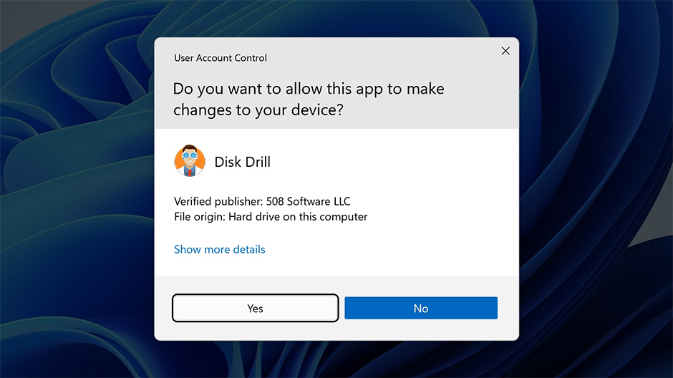Screen dimensions: 673x378
Task: Open the Show more details link
Action: pyautogui.click(x=219, y=249)
